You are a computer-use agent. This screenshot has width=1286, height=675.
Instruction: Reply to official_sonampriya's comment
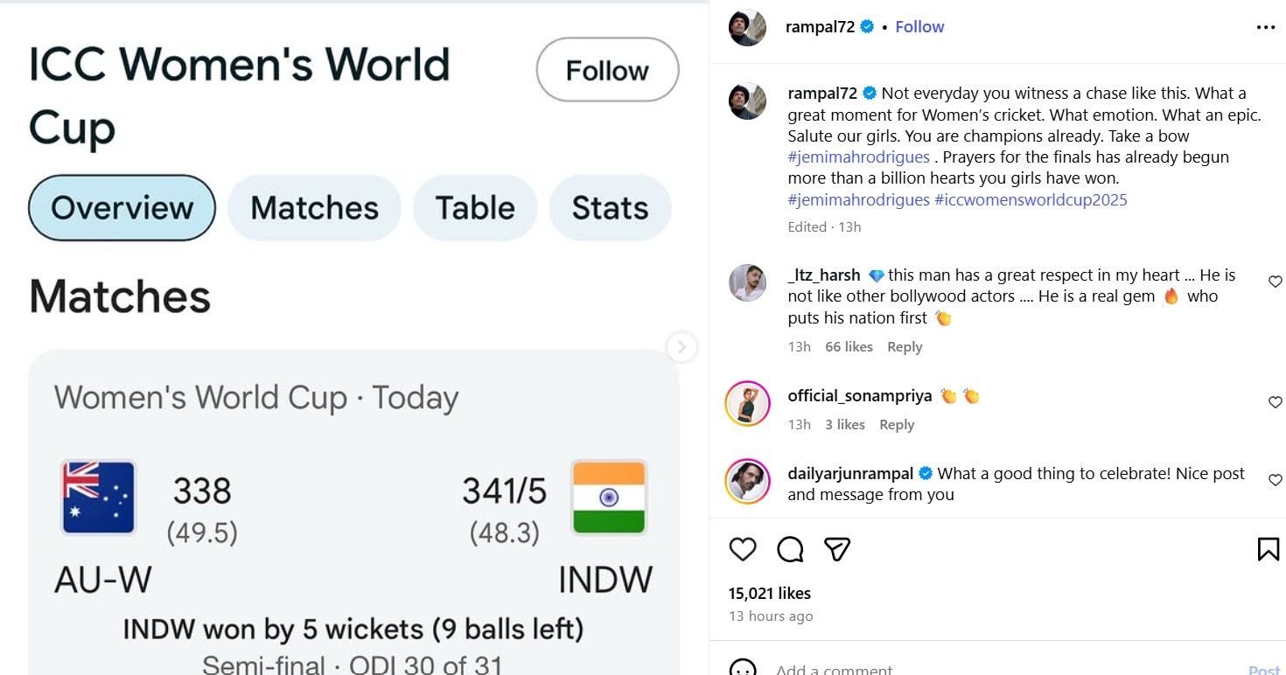coord(897,425)
